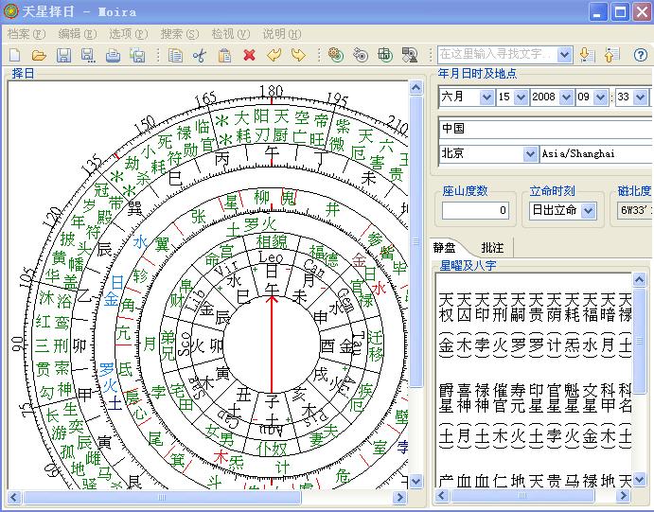Viewport: 654px width, 512px height.
Task: Click the yellow Undo arrow icon
Action: coord(274,56)
